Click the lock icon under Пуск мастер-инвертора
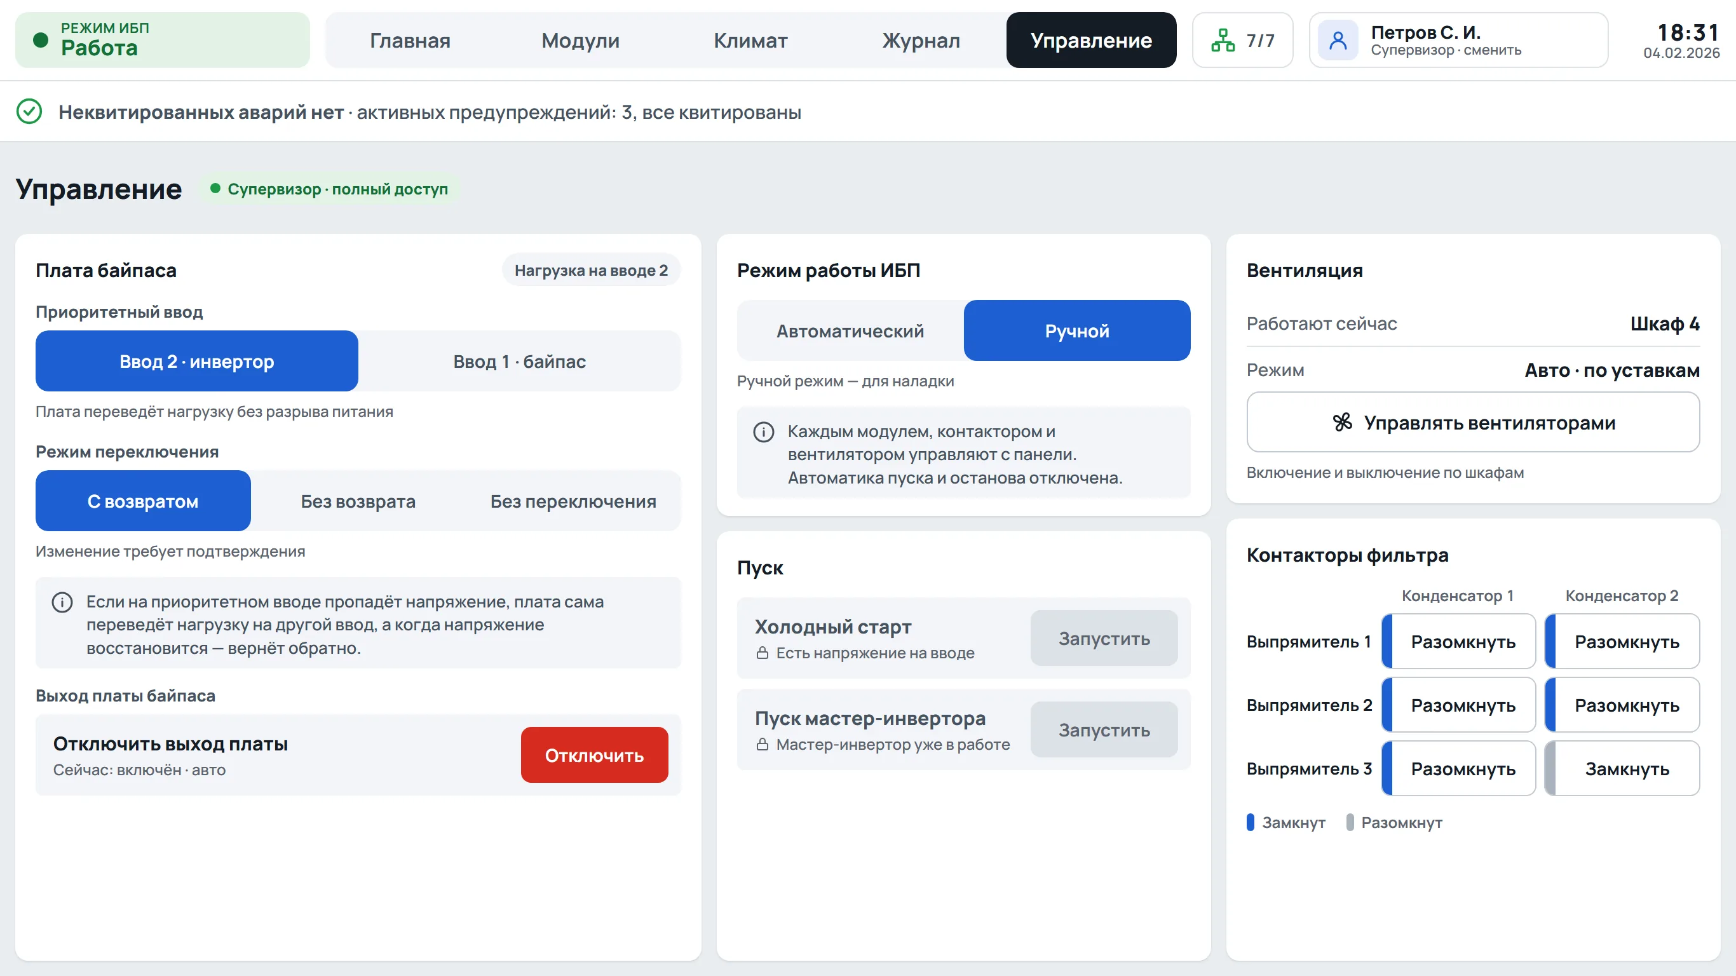Image resolution: width=1736 pixels, height=976 pixels. (x=762, y=744)
